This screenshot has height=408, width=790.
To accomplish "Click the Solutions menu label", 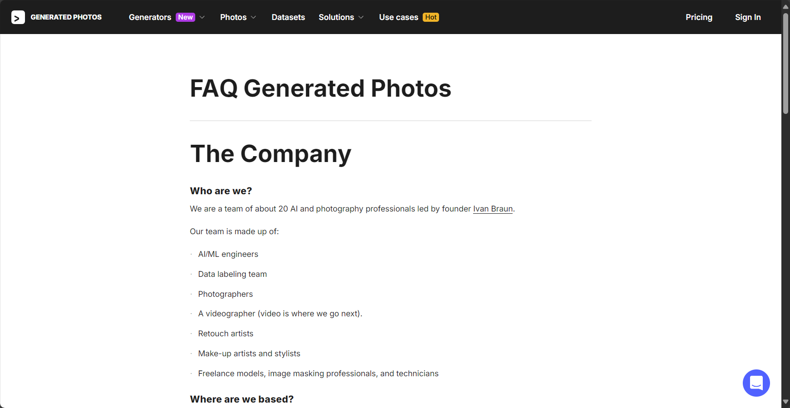I will (x=336, y=17).
